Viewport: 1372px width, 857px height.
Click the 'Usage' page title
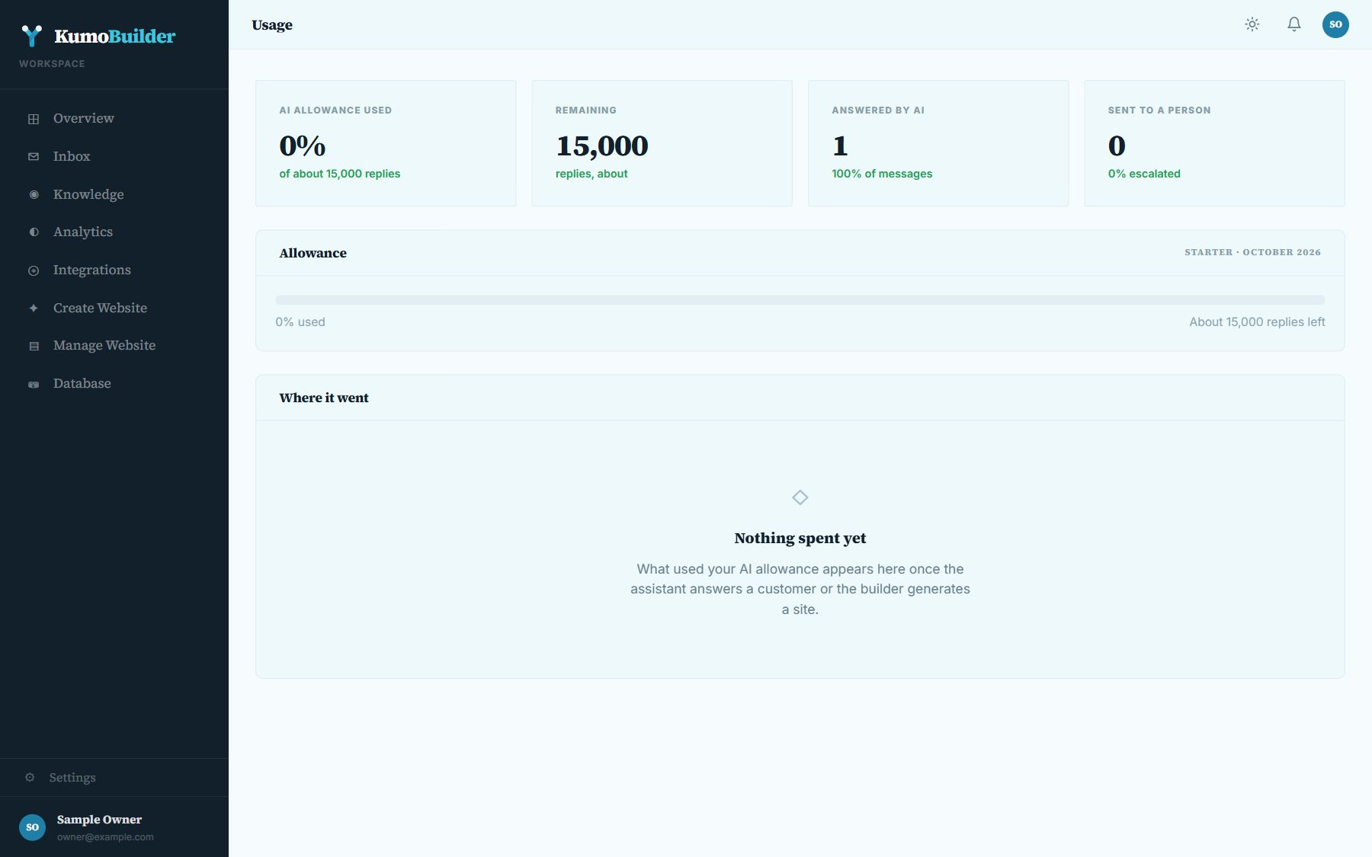pos(272,24)
